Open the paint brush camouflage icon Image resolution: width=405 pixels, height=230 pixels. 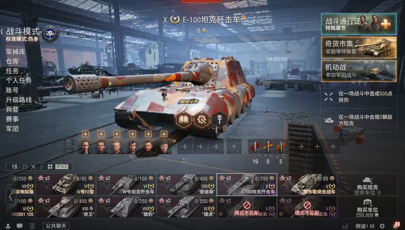click(x=220, y=120)
